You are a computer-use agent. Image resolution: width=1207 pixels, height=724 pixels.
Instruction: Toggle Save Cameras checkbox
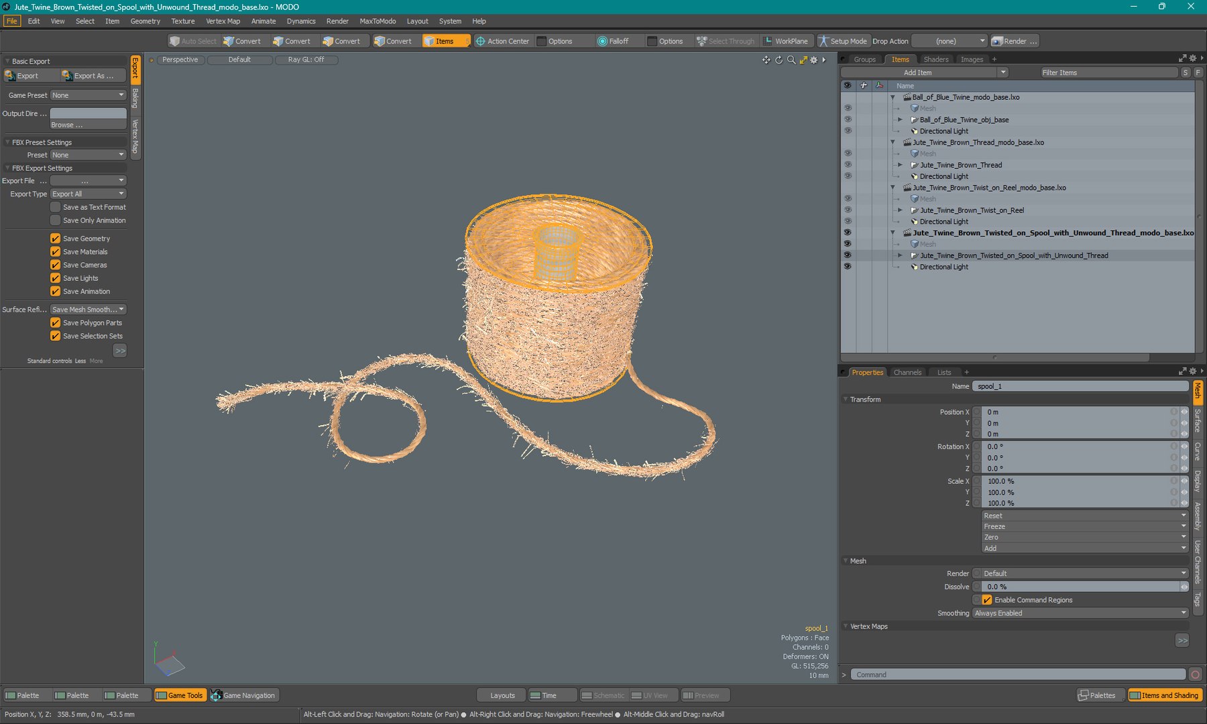(56, 265)
